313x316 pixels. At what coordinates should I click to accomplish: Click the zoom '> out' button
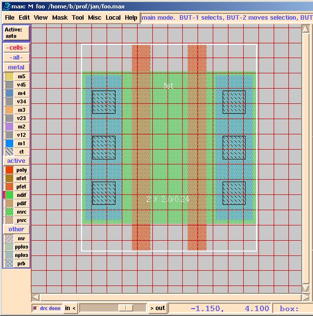158,308
